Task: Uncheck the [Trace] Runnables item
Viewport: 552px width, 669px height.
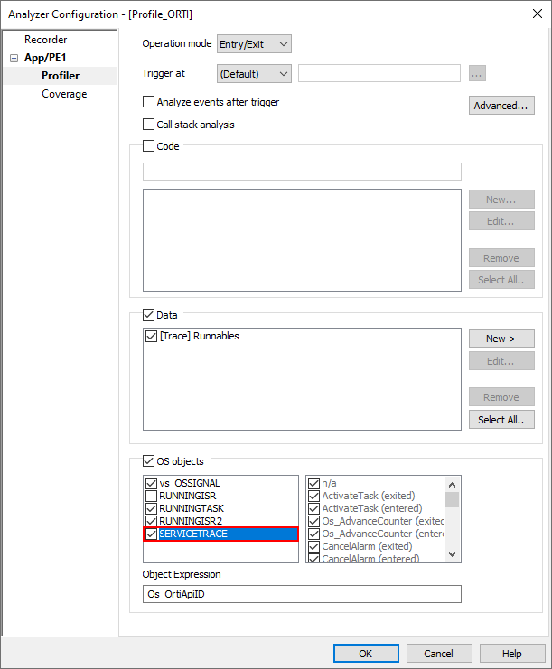Action: pyautogui.click(x=151, y=337)
